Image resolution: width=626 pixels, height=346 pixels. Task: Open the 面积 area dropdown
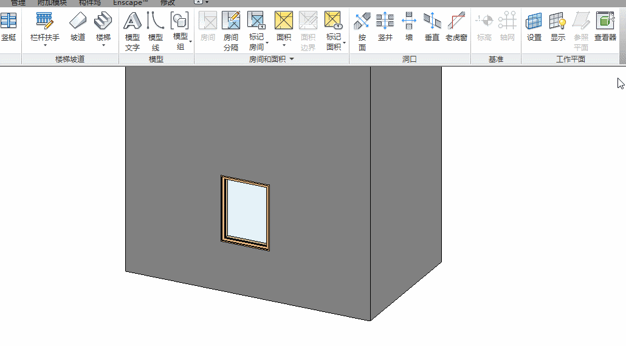284,46
